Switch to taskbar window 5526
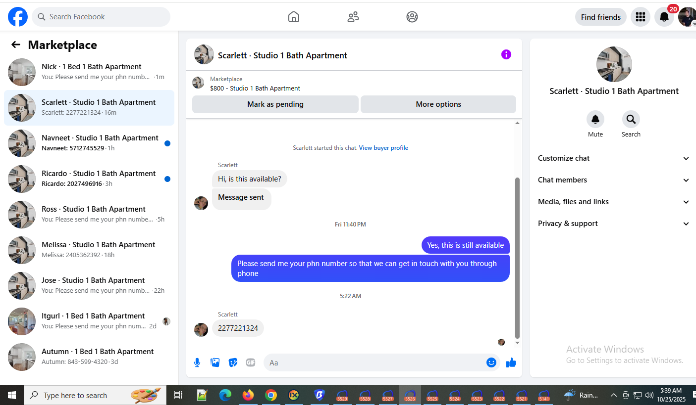 [x=410, y=395]
